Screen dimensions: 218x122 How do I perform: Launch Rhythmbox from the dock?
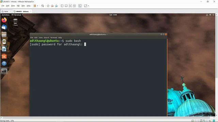pos(4,42)
